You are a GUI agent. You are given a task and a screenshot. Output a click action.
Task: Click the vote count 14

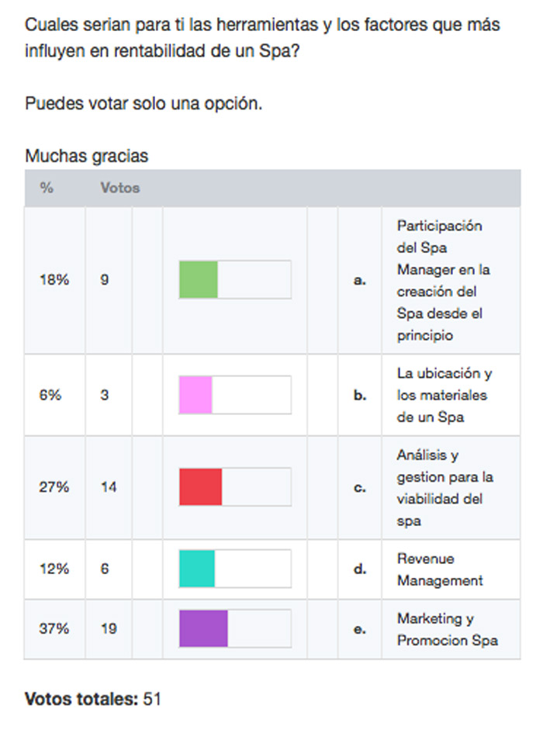coord(109,487)
